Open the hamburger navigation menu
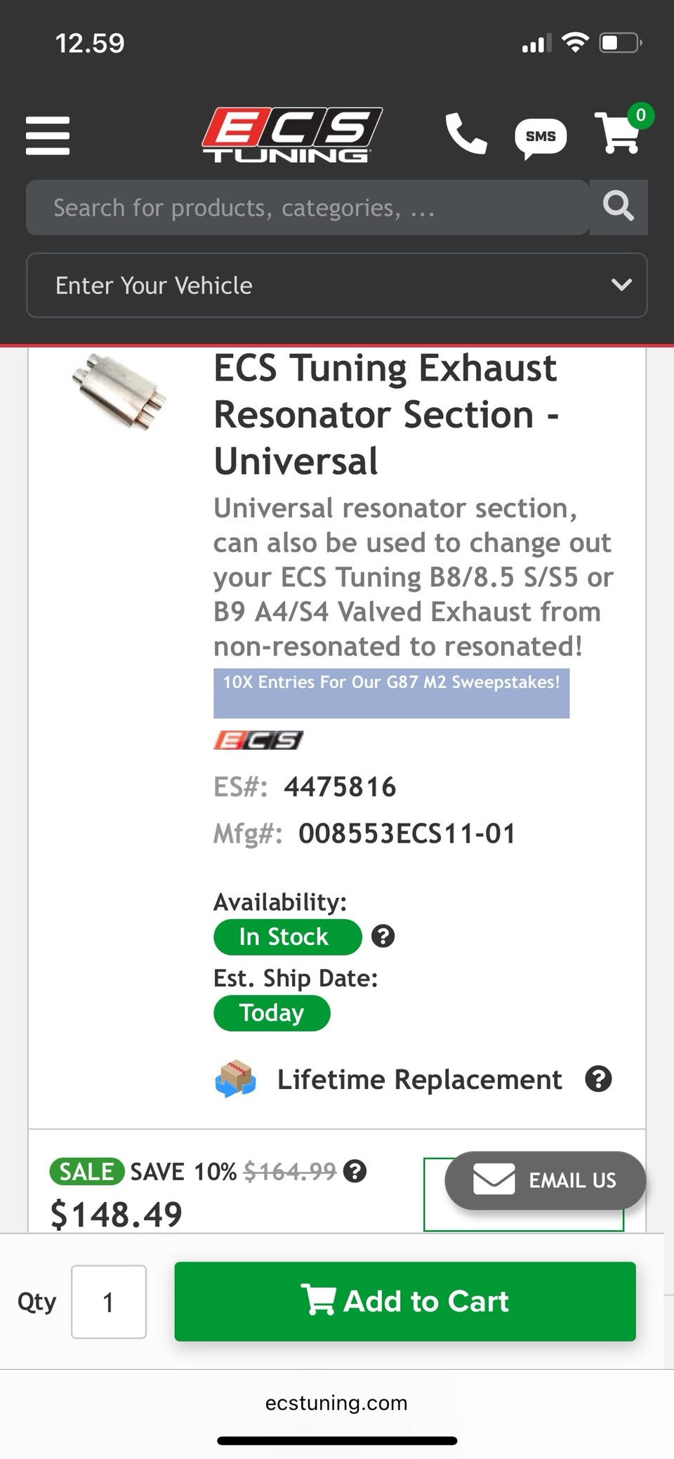The image size is (674, 1459). 48,135
